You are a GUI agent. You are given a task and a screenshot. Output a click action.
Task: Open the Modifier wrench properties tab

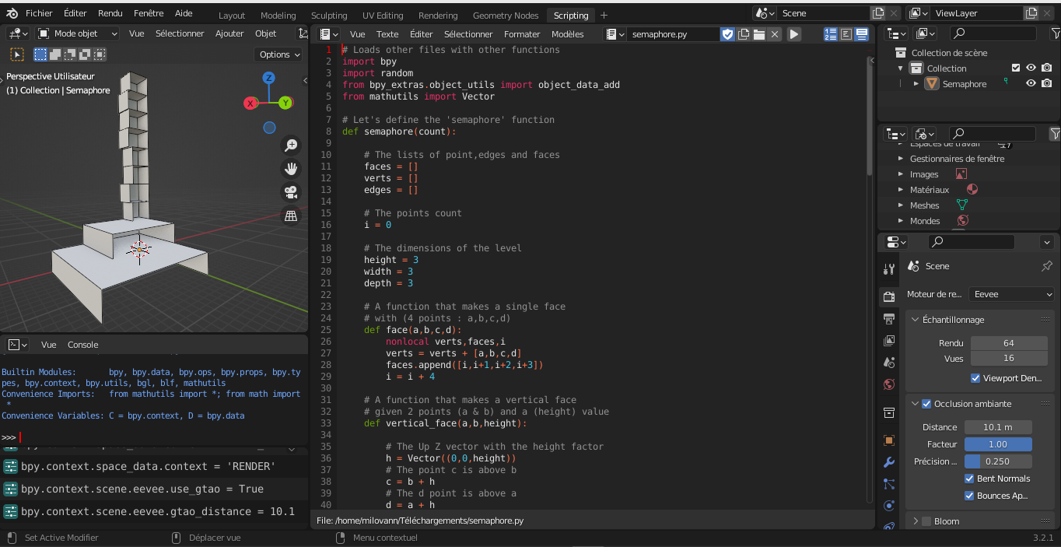click(889, 462)
